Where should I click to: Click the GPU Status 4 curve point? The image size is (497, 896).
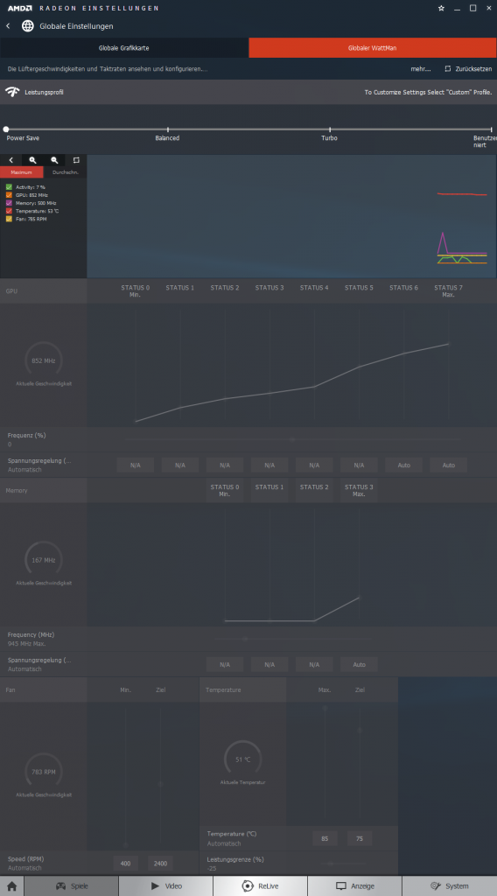tap(315, 387)
